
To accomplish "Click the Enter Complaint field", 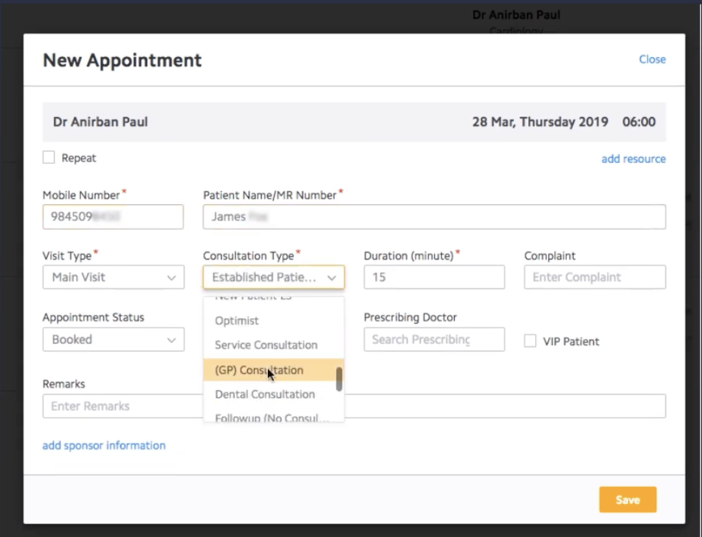I will (x=594, y=277).
